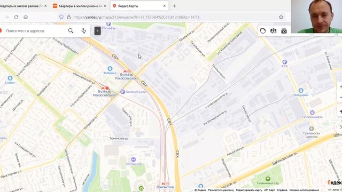
Task: Select the Сиреневый сад park marker
Action: click(268, 179)
